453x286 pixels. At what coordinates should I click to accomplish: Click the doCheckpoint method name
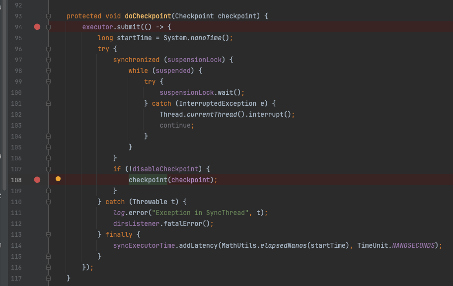pos(148,16)
